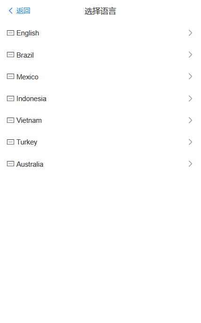Open the Brazil row chevron

(190, 55)
